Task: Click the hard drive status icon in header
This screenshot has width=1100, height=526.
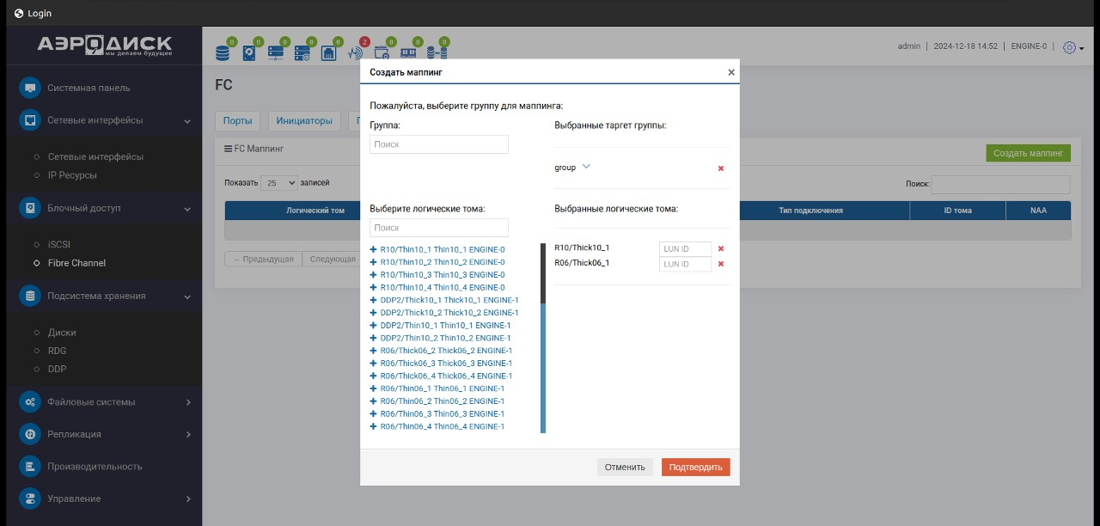Action: coord(249,53)
